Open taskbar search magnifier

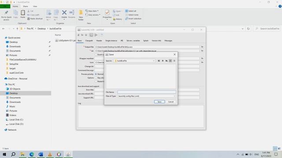[x=13, y=154]
